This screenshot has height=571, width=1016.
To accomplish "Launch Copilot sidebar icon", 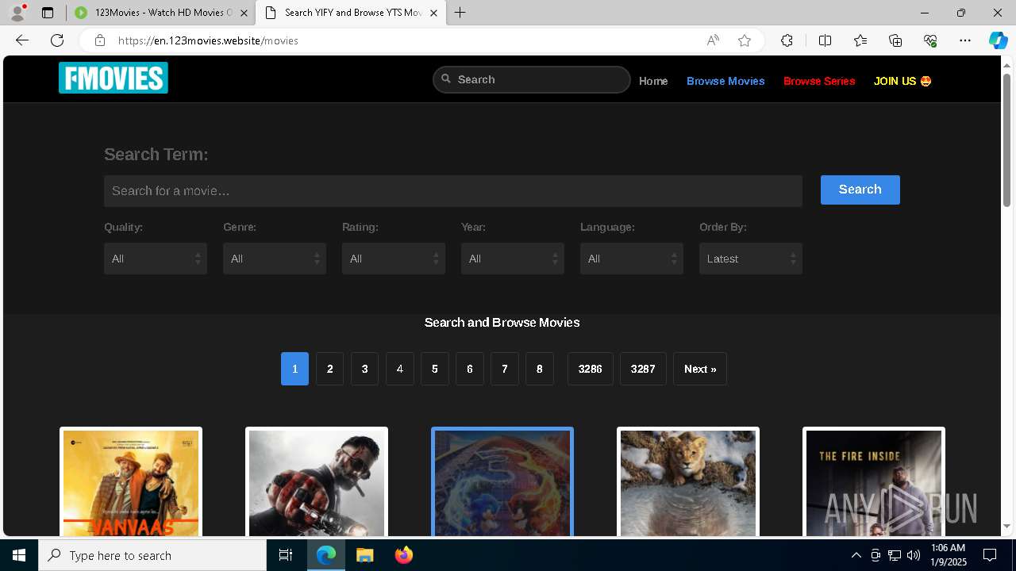I will tap(999, 40).
